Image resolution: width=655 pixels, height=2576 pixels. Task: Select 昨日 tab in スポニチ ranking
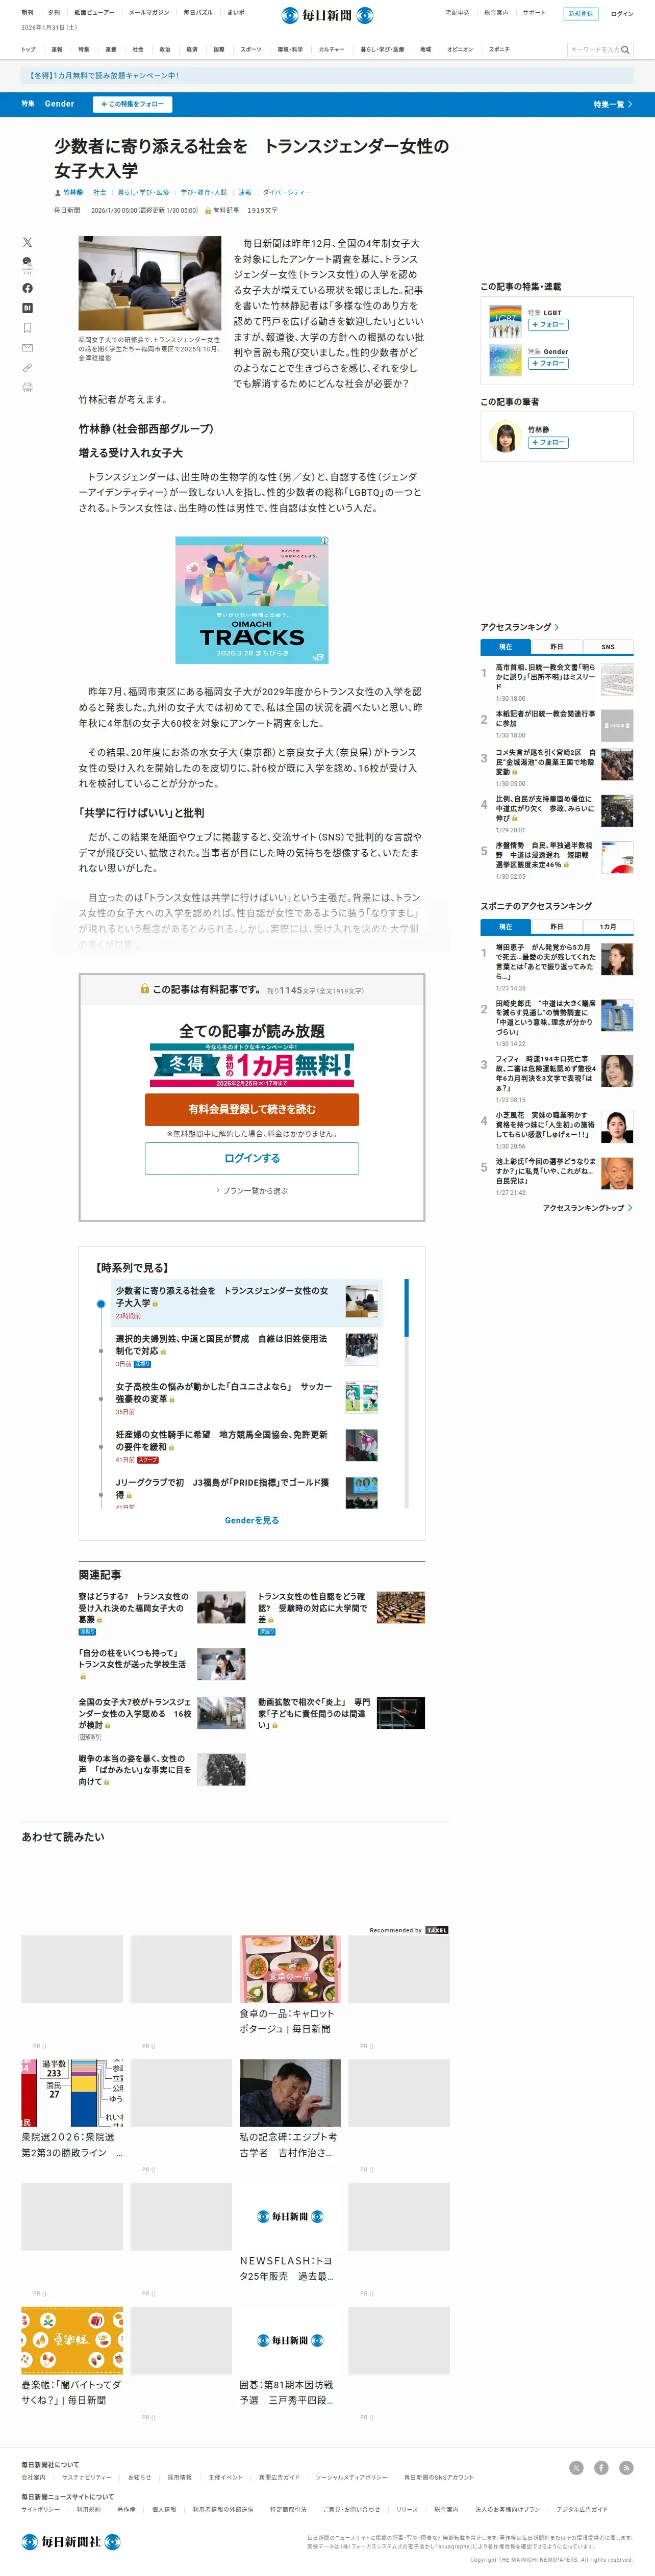click(x=556, y=927)
